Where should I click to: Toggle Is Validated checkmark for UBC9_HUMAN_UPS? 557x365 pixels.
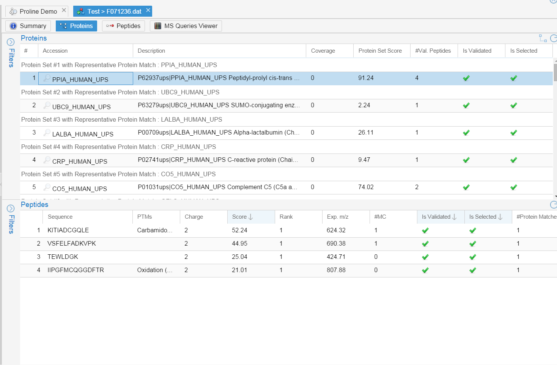(x=466, y=105)
